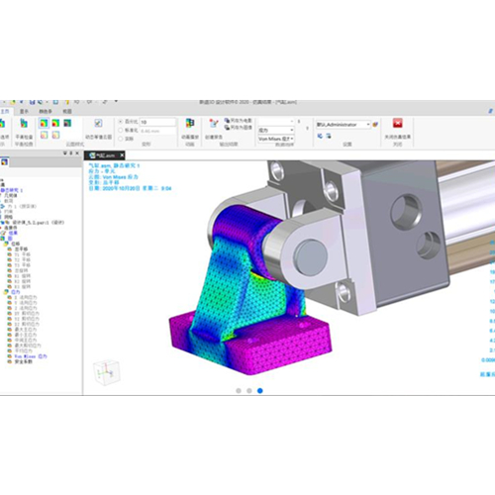Select the first faded contour style icon in lower row

tap(45, 135)
